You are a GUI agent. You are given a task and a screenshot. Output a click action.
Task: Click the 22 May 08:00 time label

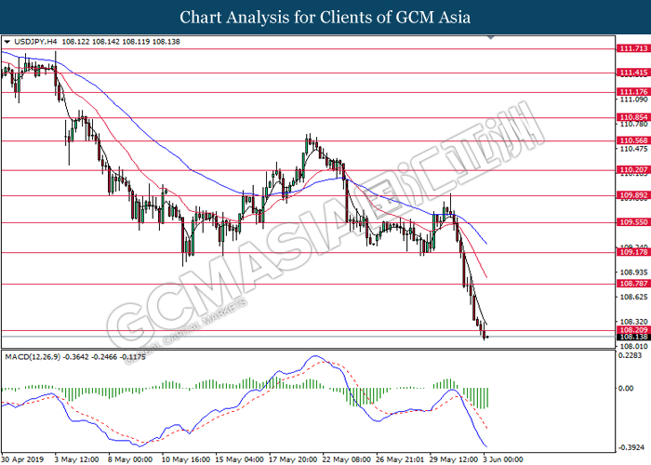coord(346,459)
